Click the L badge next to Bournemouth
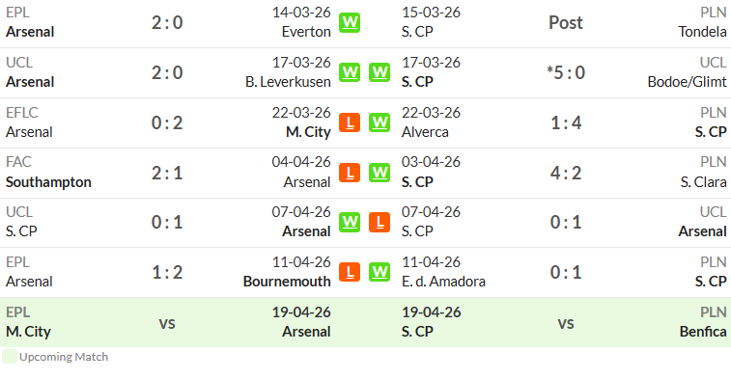This screenshot has height=379, width=731. [x=350, y=272]
